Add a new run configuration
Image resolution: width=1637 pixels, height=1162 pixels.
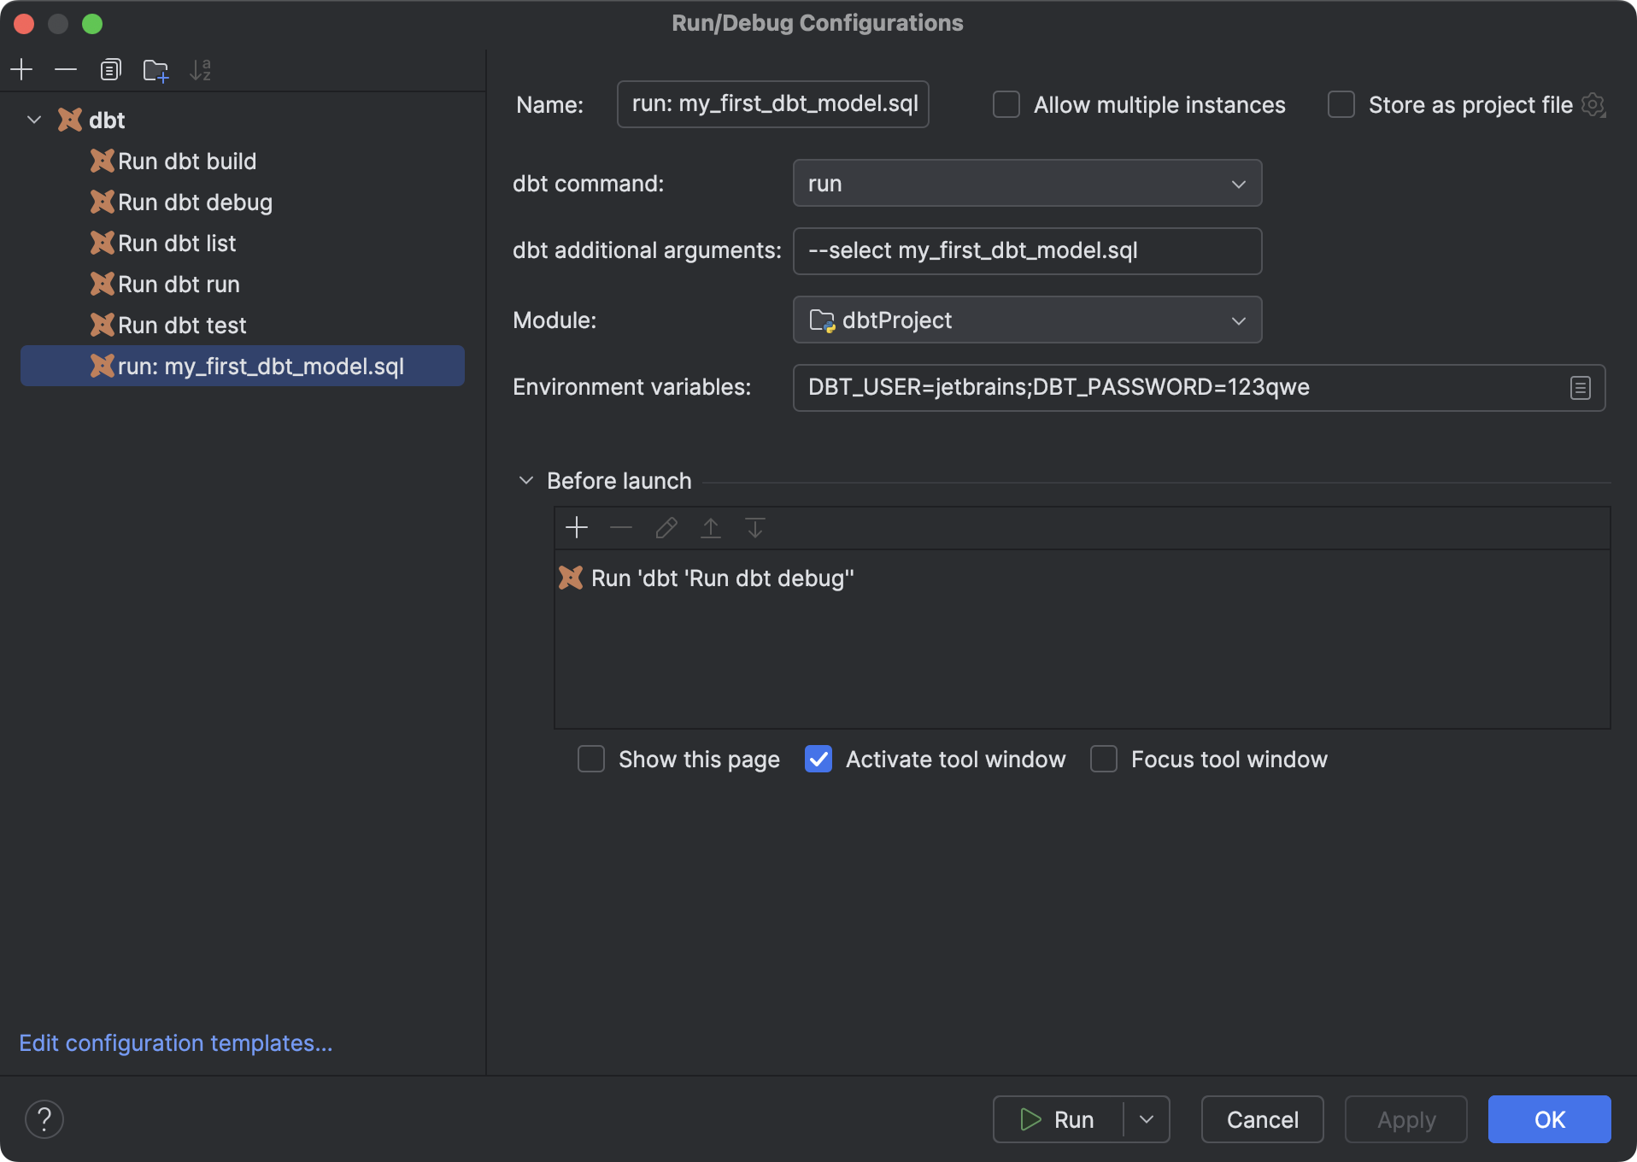click(x=21, y=69)
